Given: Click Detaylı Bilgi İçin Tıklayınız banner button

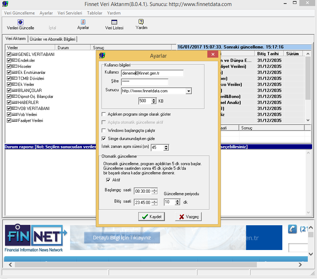Looking at the screenshot, I should (x=122, y=238).
